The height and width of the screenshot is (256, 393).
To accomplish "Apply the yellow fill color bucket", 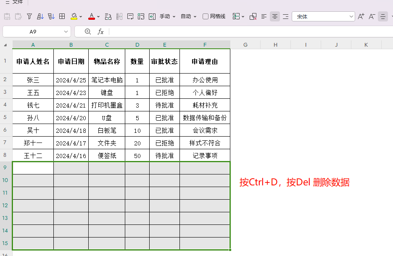I will [74, 16].
